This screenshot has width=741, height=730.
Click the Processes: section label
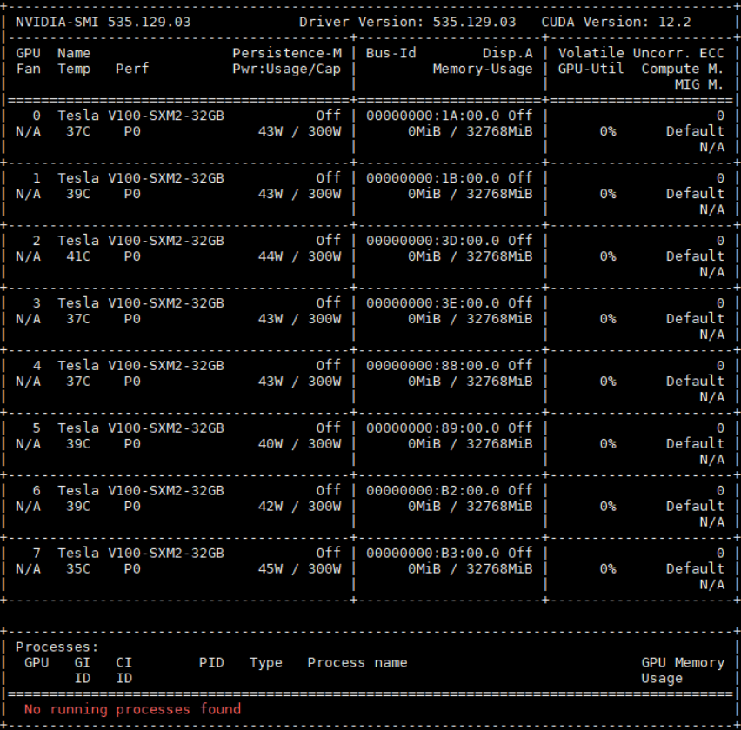(x=57, y=647)
